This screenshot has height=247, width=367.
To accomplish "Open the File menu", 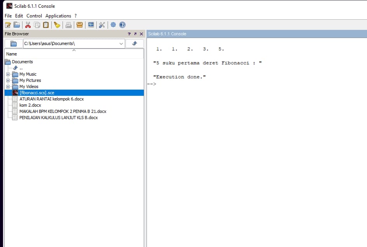I will coord(8,16).
